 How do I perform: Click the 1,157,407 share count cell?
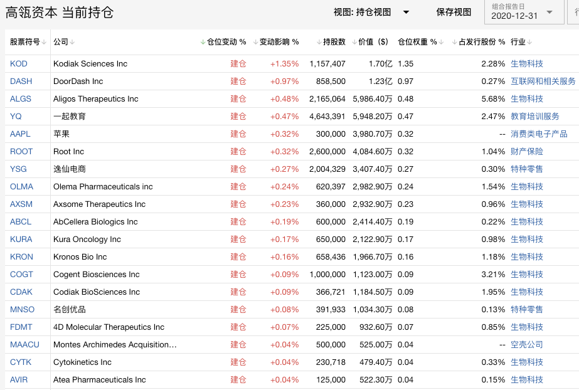point(327,64)
